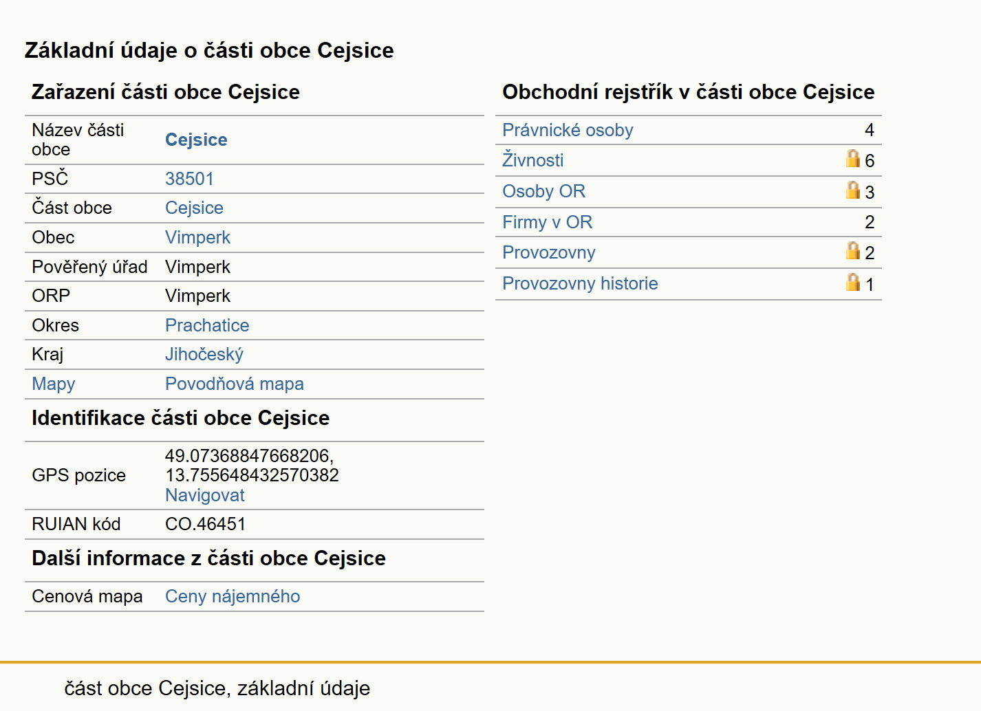
Task: Click the lock icon next to Živnosti
Action: (x=853, y=159)
